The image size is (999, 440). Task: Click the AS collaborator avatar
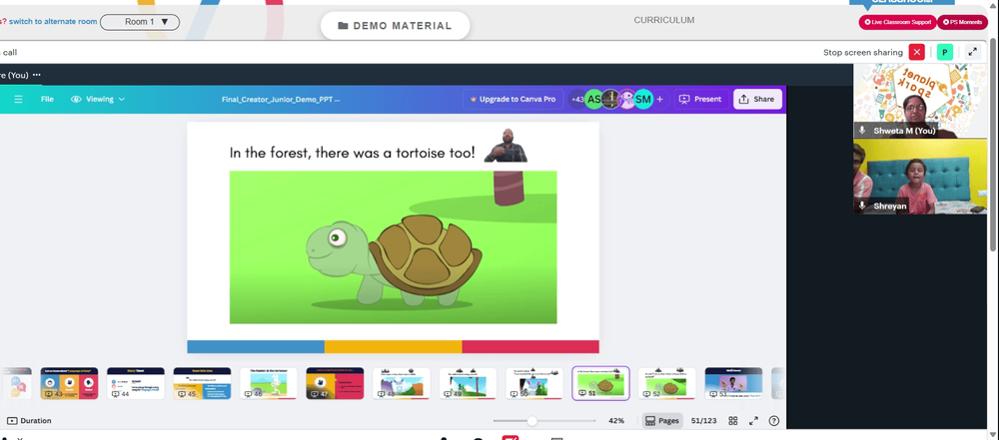[593, 100]
